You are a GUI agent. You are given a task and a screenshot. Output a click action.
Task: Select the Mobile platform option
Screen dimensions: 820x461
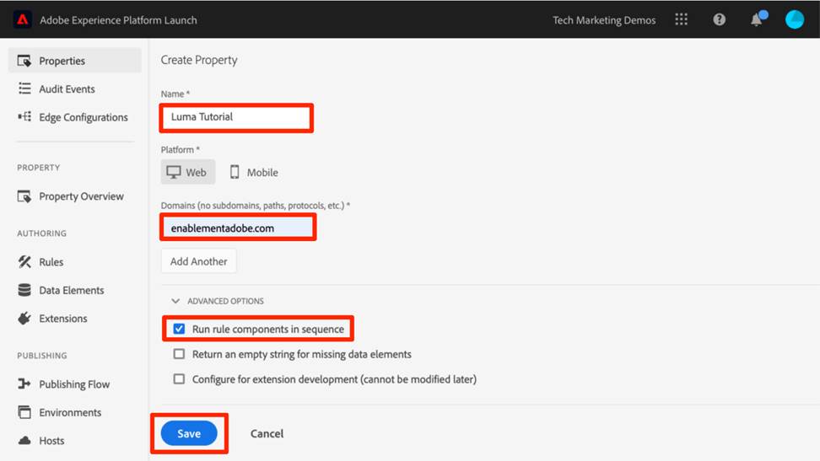tap(253, 172)
